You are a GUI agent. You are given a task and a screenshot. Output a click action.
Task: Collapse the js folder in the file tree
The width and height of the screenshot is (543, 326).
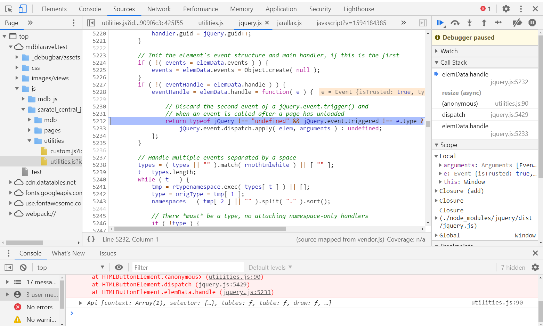(16, 88)
